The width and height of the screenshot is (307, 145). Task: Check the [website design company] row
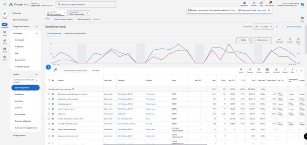49,109
